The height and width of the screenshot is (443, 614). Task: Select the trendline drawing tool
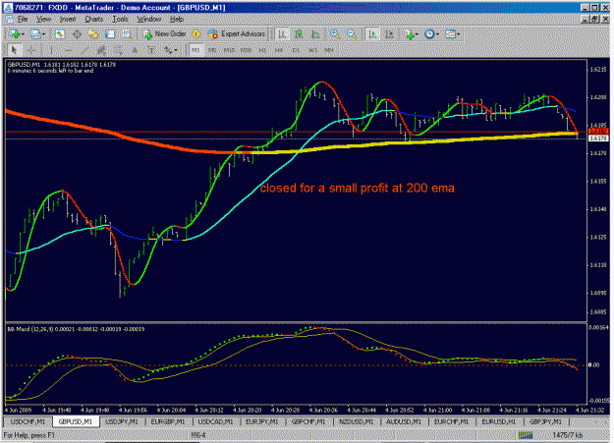[x=84, y=50]
